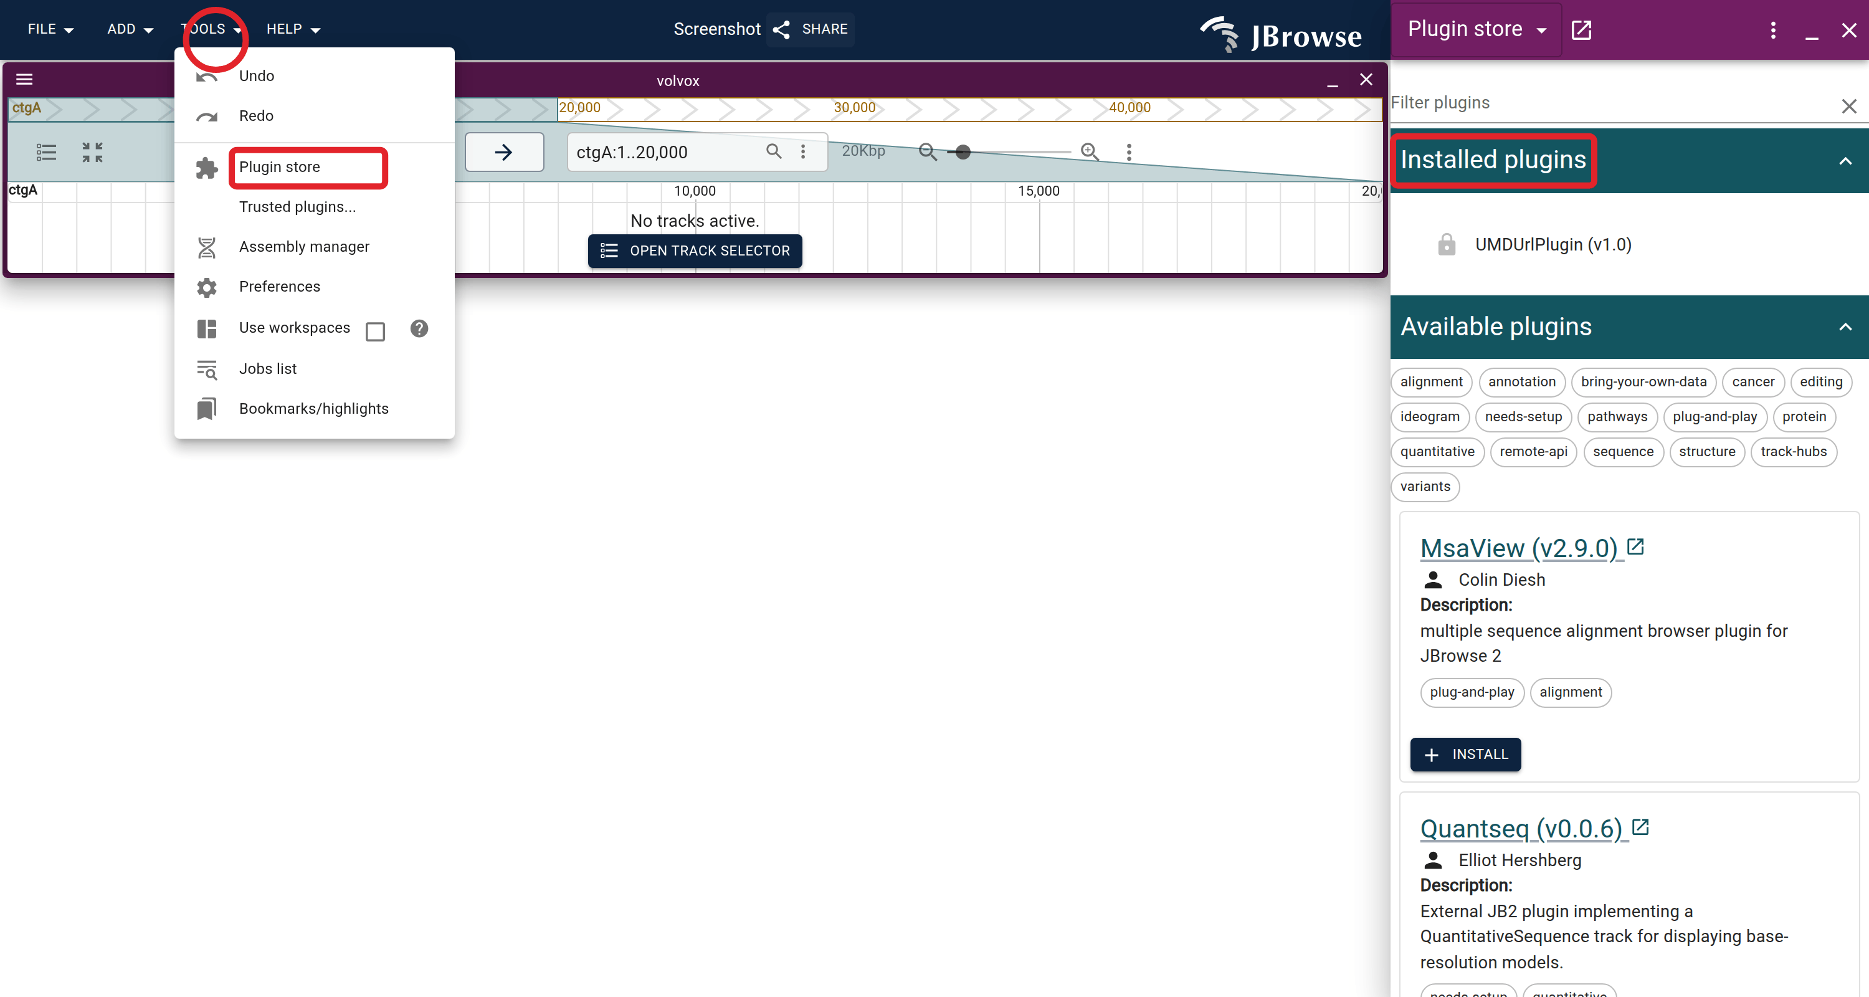1869x997 pixels.
Task: Filter plugins by ideogram tag
Action: pyautogui.click(x=1429, y=416)
